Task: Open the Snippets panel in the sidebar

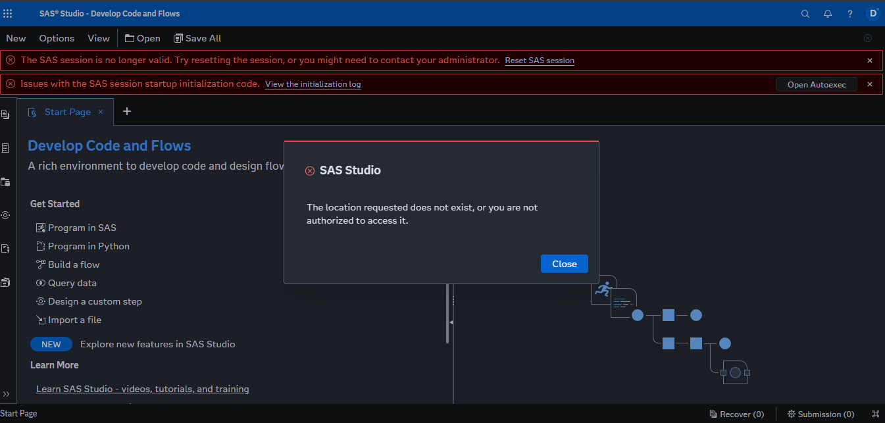Action: 6,248
